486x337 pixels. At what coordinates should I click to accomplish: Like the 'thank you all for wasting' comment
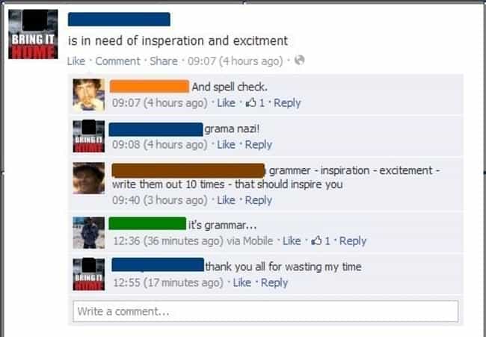point(242,282)
